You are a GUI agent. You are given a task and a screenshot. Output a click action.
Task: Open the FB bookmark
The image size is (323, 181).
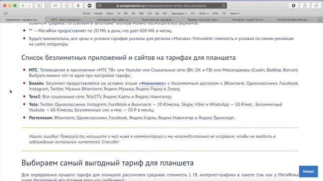point(133,14)
